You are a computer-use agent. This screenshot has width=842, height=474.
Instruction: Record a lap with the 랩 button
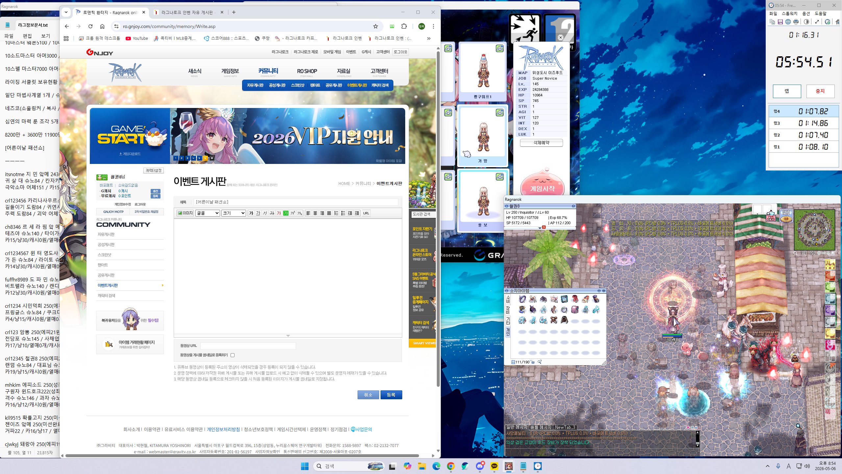[787, 91]
